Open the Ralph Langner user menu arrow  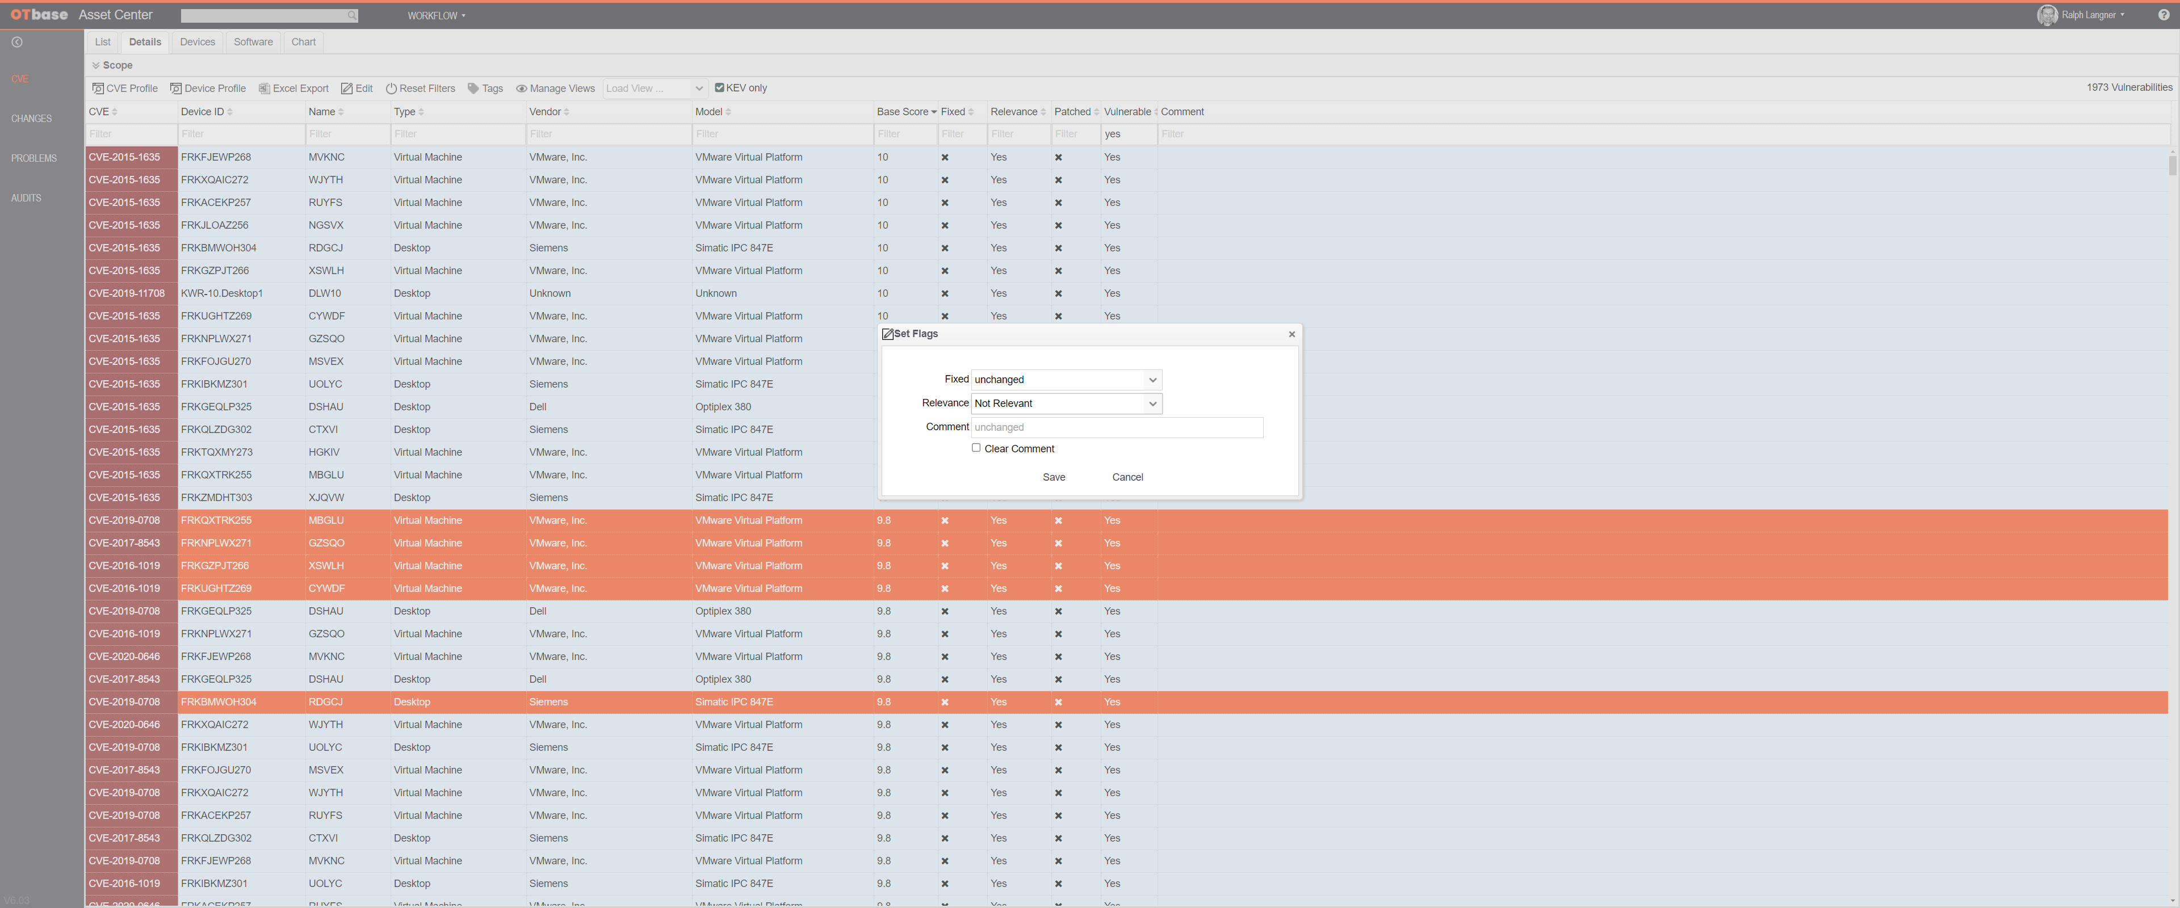(x=2122, y=15)
